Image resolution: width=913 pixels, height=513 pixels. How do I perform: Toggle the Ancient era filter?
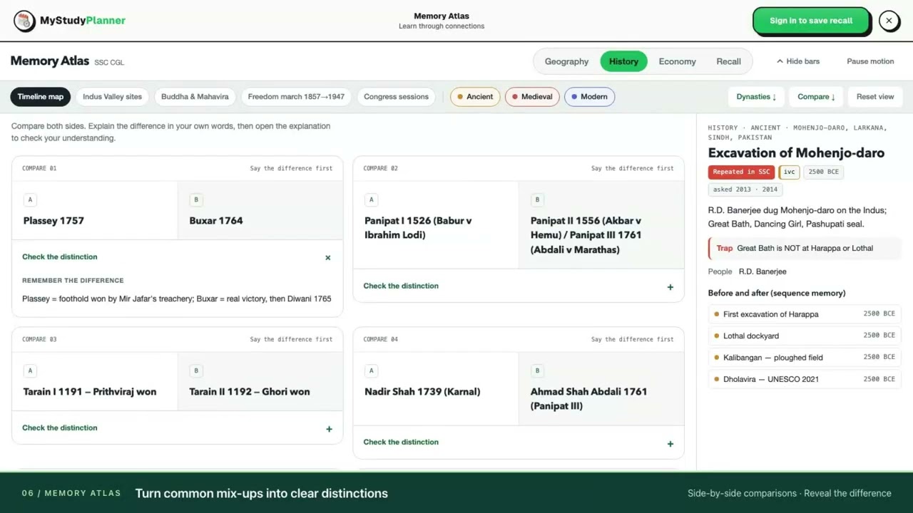475,97
